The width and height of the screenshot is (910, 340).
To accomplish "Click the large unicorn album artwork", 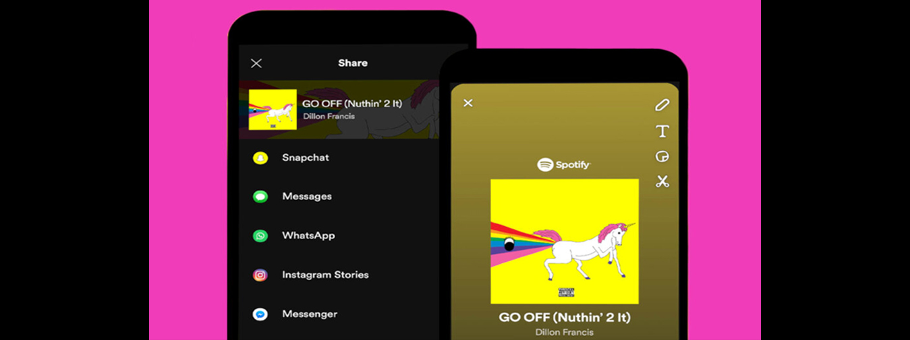I will pos(565,241).
